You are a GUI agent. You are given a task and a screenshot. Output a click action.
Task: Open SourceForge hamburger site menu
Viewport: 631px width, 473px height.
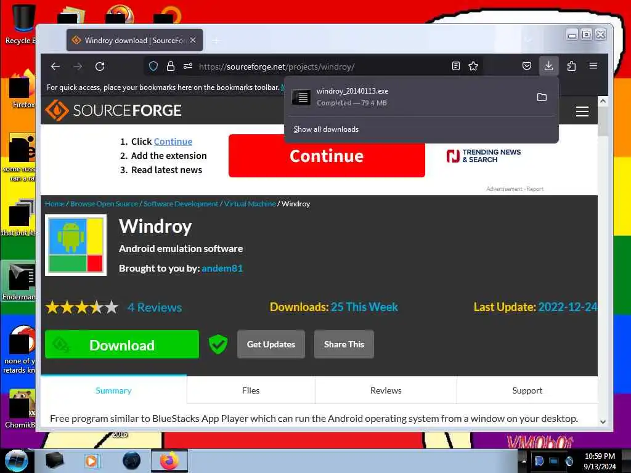coord(582,111)
